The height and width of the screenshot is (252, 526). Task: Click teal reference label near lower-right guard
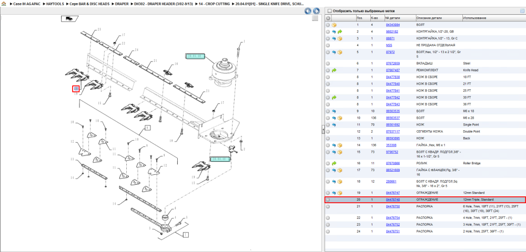[x=220, y=159]
